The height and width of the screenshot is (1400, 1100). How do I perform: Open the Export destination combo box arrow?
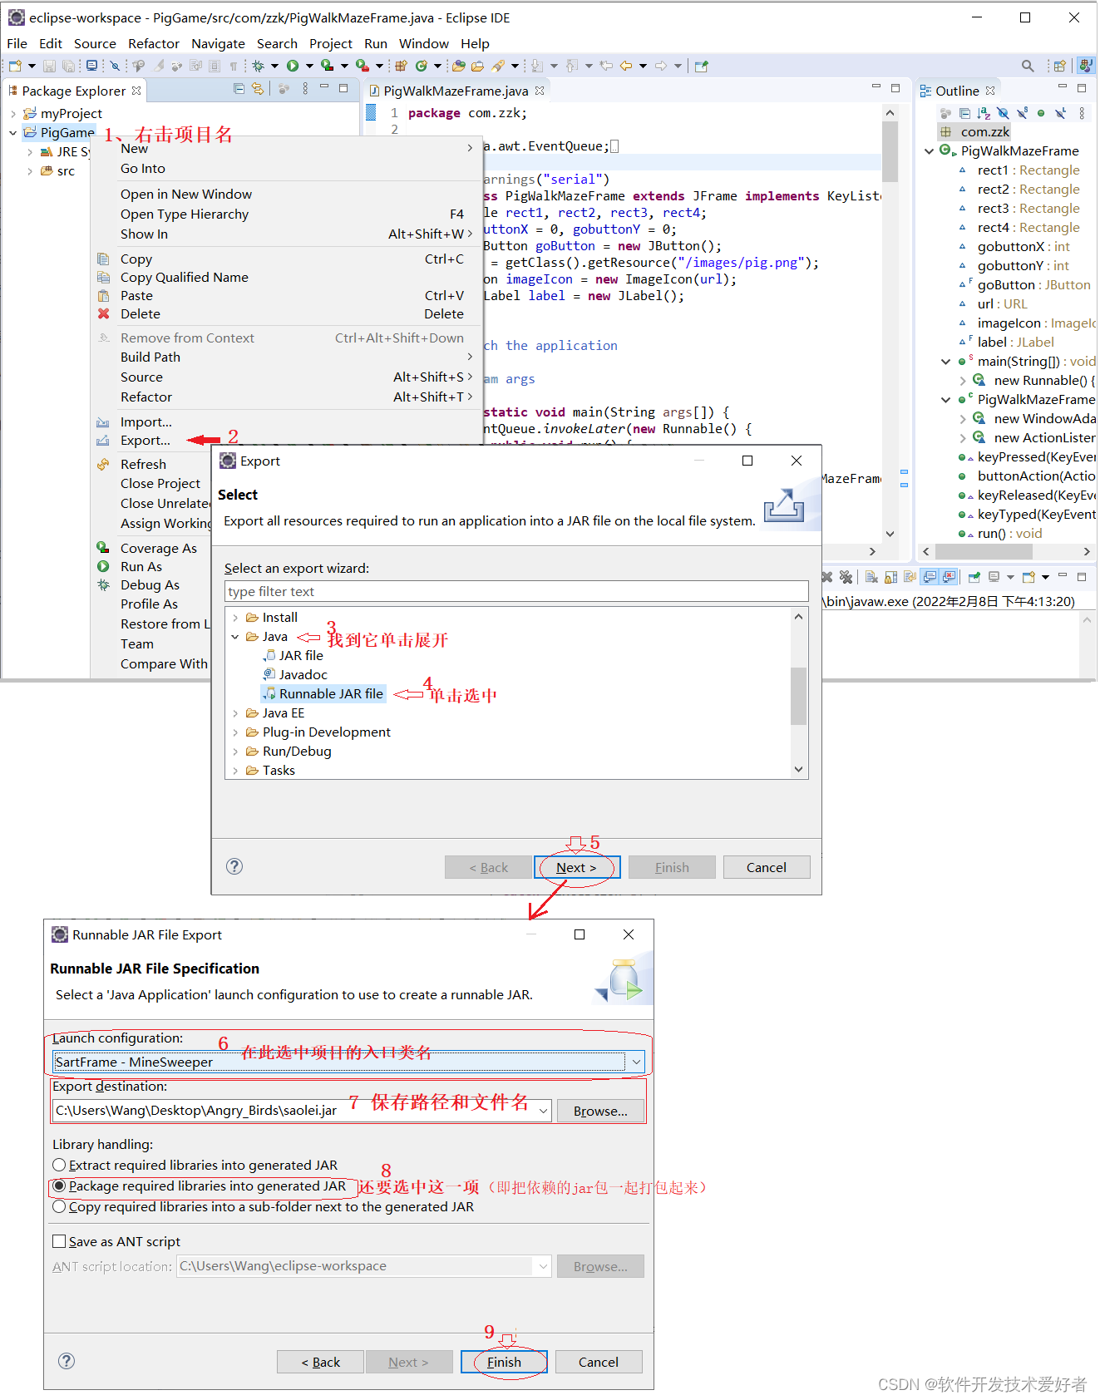click(x=544, y=1111)
